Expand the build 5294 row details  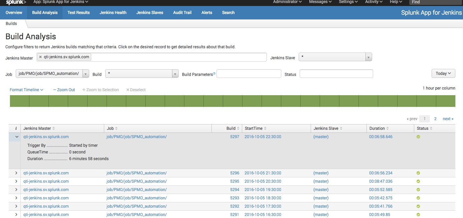16,190
